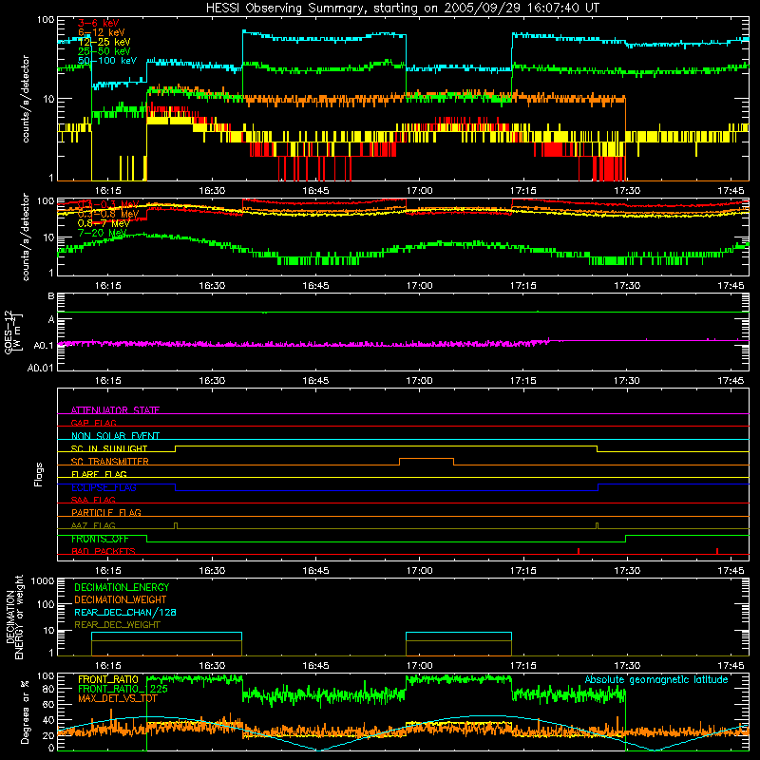
Task: Click the A0.01 GOES axis label
Action: 40,368
